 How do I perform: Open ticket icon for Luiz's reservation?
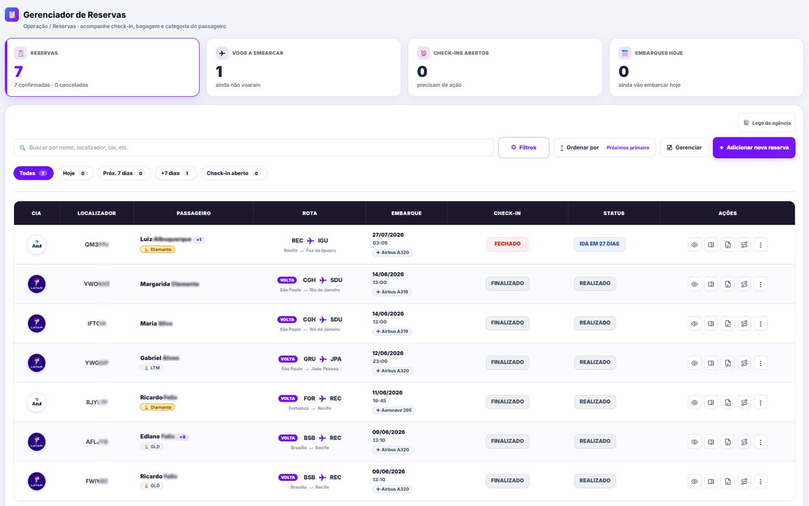point(711,244)
